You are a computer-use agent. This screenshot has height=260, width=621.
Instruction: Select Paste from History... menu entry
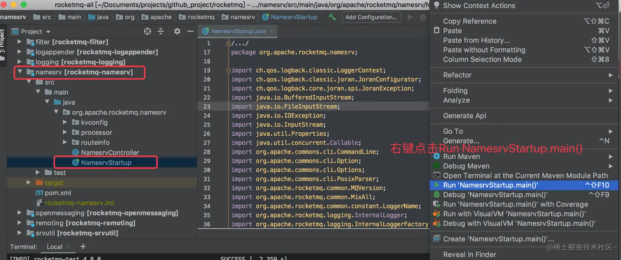pyautogui.click(x=524, y=40)
